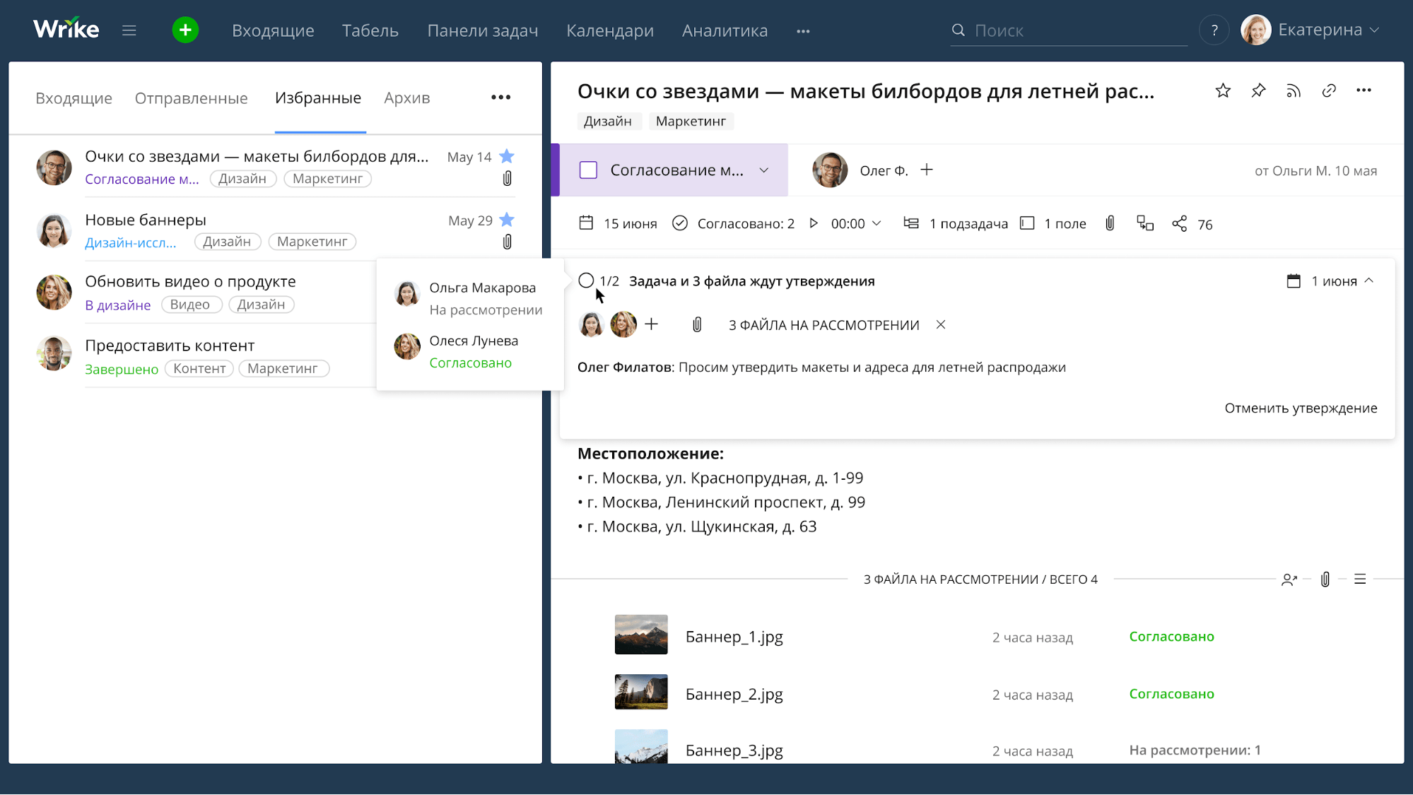Viewport: 1413px width, 795px height.
Task: Click Отменить утверждение link
Action: coord(1300,408)
